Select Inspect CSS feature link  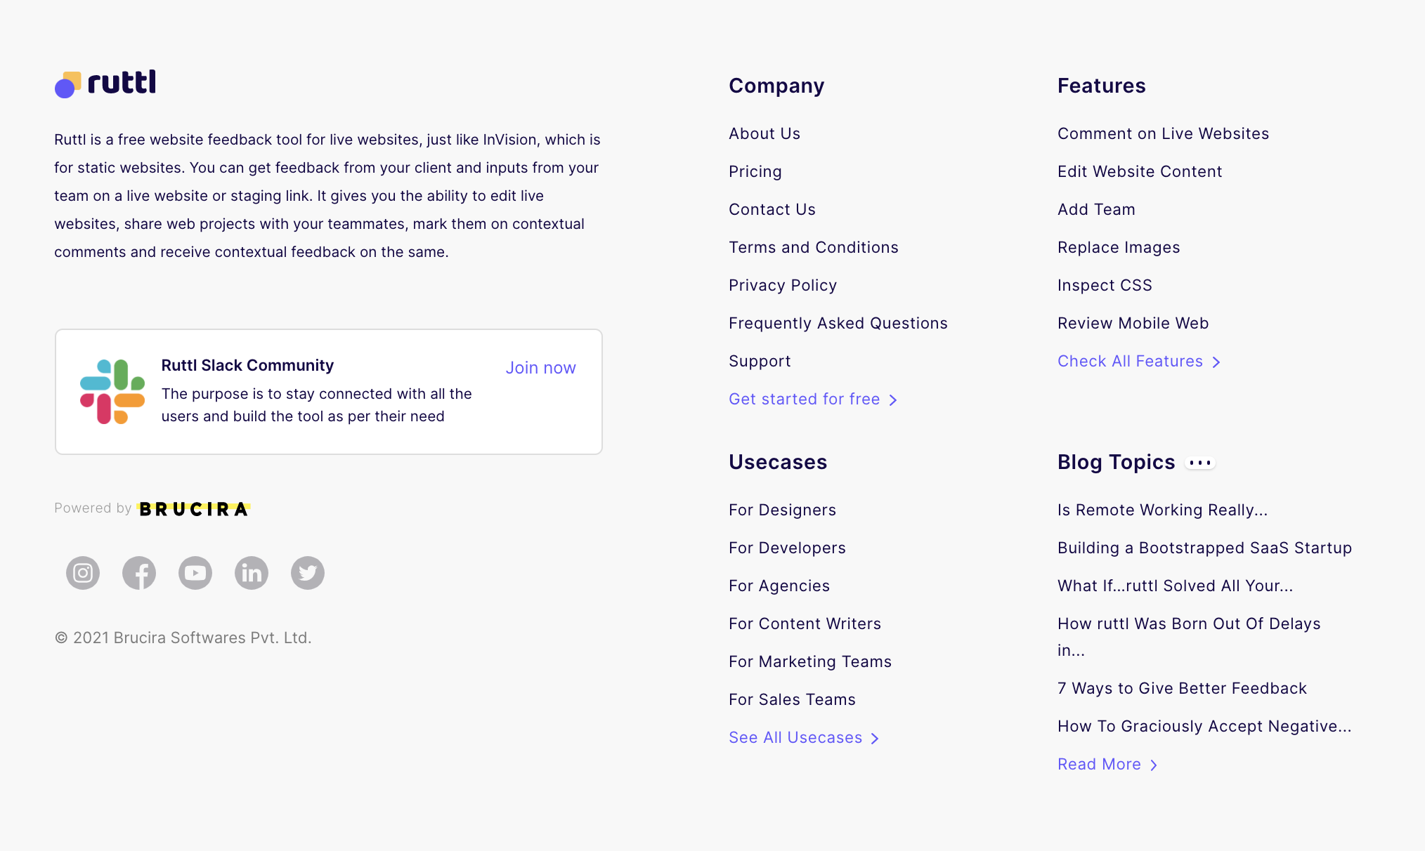(x=1105, y=286)
